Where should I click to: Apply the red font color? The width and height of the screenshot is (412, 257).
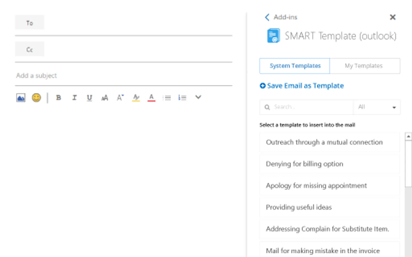click(x=151, y=98)
